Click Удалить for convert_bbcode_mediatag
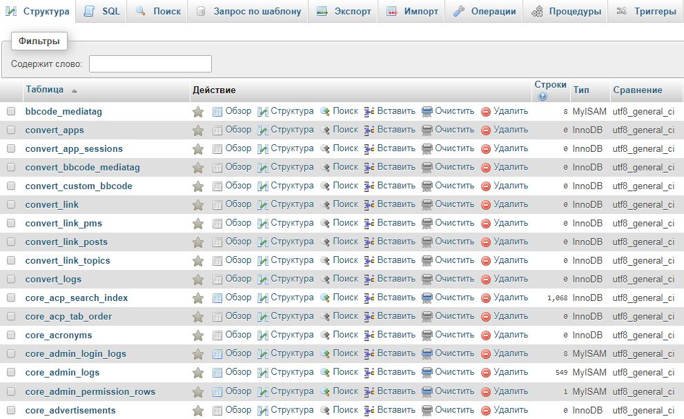This screenshot has width=684, height=419. 510,167
